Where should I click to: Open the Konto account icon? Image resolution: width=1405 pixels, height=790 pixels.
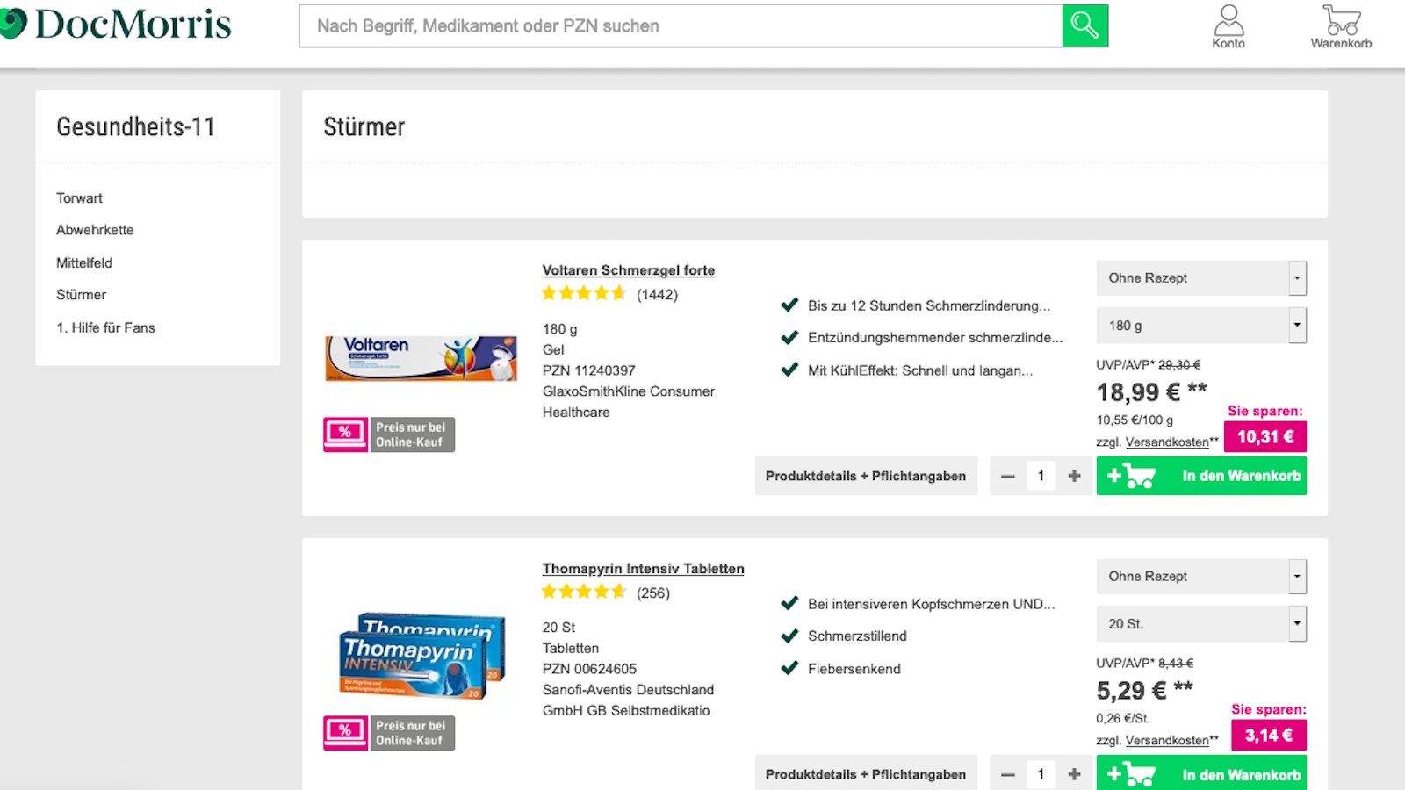pyautogui.click(x=1228, y=26)
